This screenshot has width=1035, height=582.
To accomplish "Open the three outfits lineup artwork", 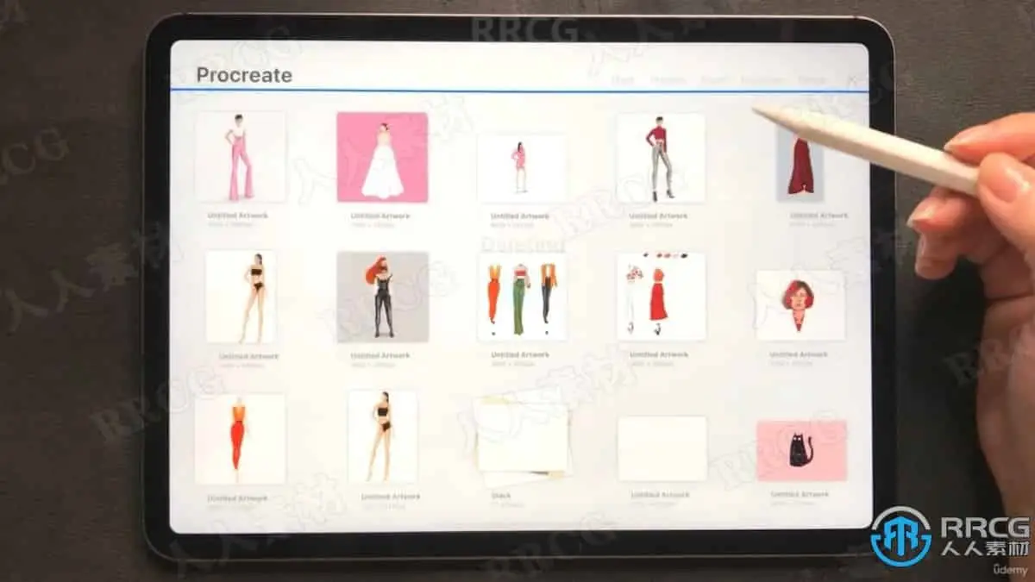I will click(x=521, y=297).
